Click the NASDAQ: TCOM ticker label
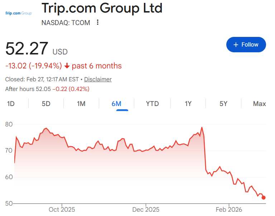This screenshot has width=275, height=216. [66, 23]
